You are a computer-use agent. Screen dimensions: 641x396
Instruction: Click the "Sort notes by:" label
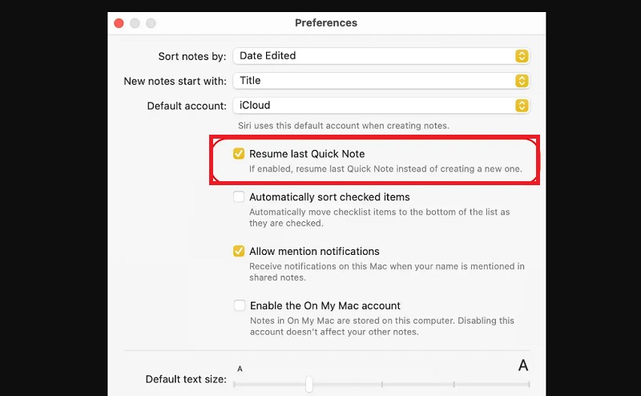point(192,57)
